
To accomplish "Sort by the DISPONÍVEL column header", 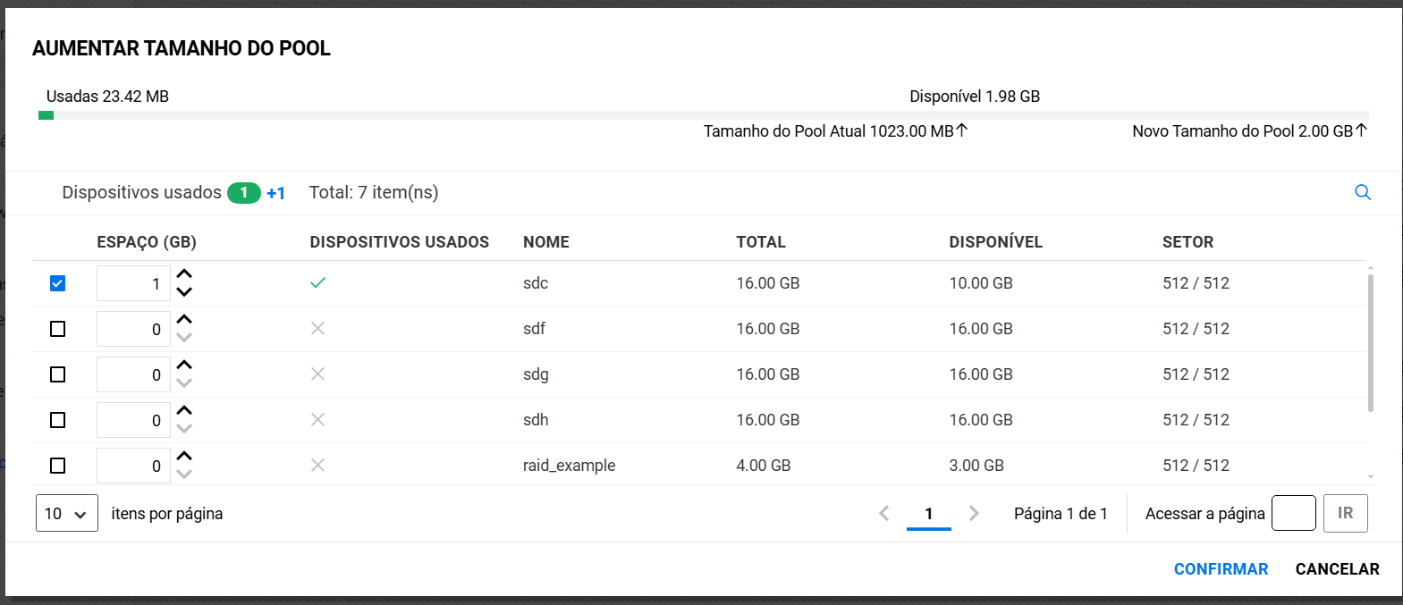I will pos(995,242).
